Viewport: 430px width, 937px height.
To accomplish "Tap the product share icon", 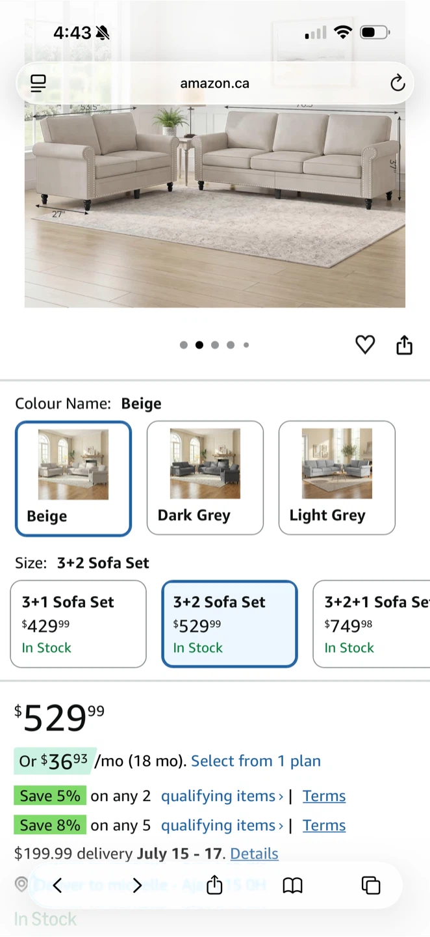I will [x=405, y=345].
